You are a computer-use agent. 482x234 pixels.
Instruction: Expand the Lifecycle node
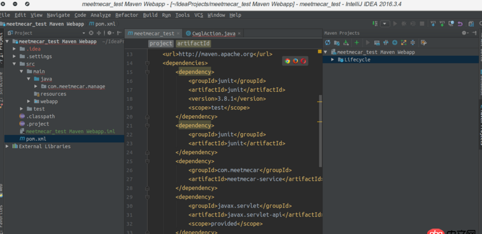(x=333, y=59)
